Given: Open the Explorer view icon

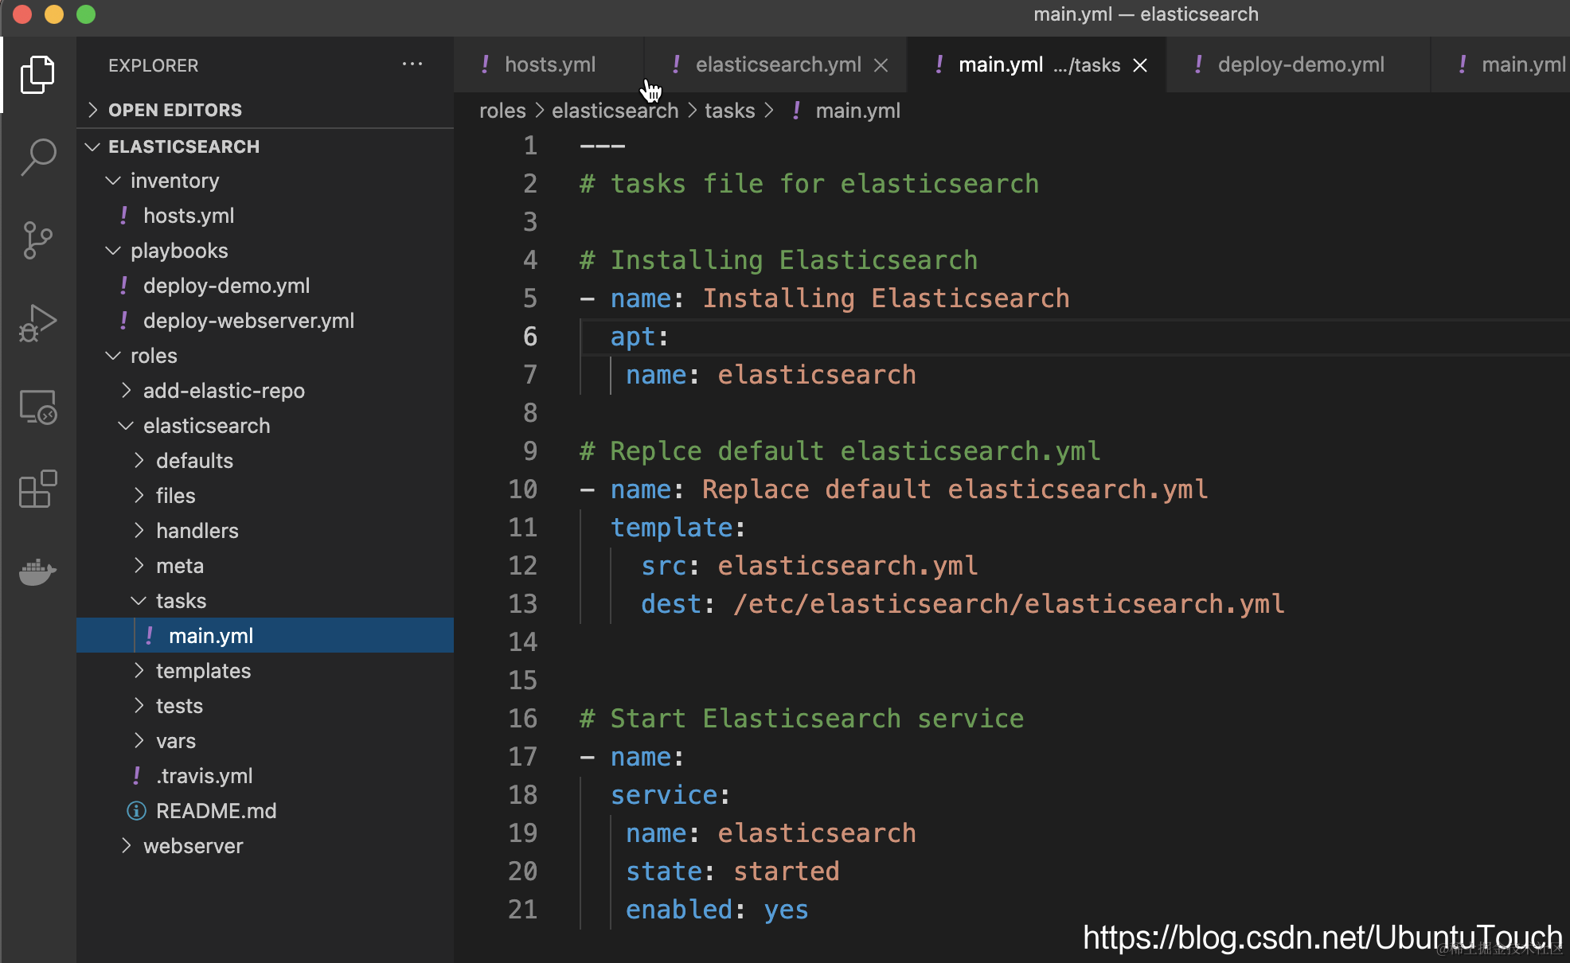Looking at the screenshot, I should point(37,75).
